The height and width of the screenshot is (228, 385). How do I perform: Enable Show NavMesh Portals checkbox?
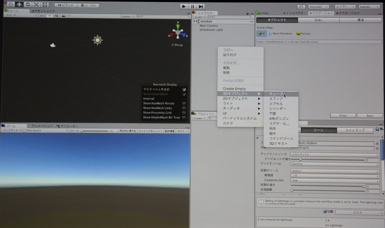point(184,104)
